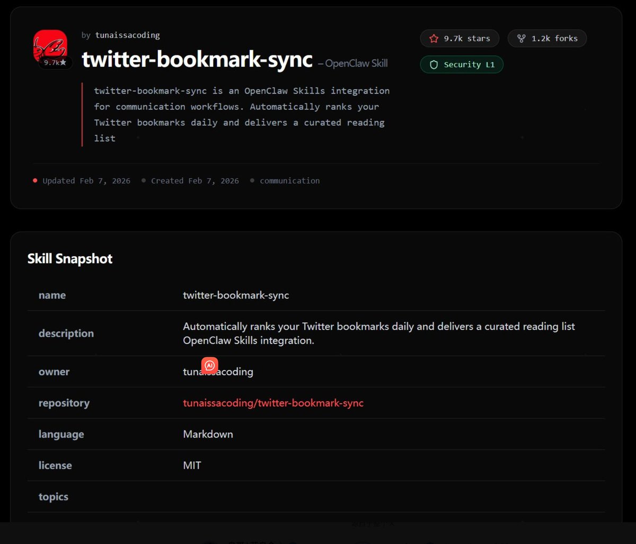Click the Created Feb 7, 2026 text

click(x=195, y=181)
